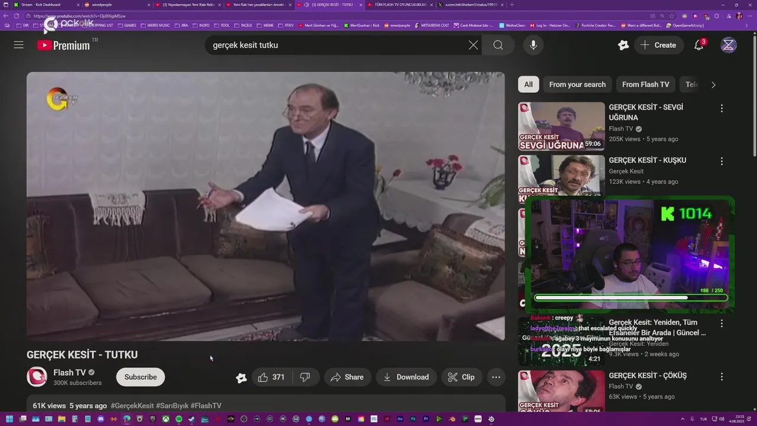The width and height of the screenshot is (757, 426).
Task: Open the sparkle Ask icon near Create
Action: [x=623, y=45]
